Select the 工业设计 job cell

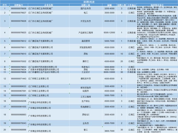click(86, 72)
